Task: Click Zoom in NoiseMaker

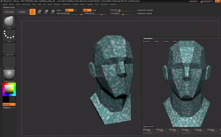Action: click(x=166, y=41)
